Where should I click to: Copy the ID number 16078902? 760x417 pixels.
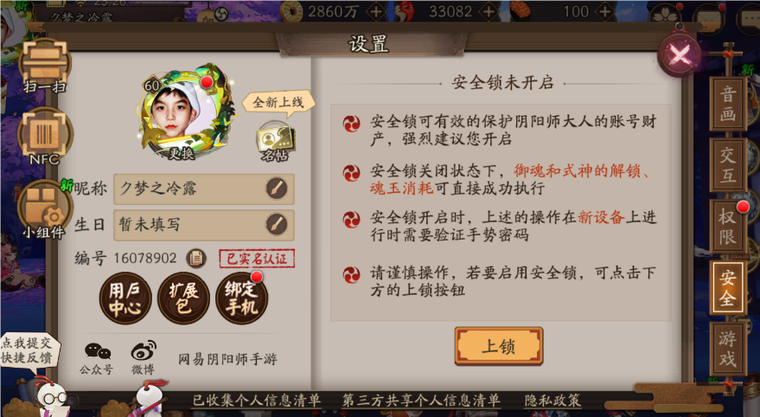(x=196, y=258)
